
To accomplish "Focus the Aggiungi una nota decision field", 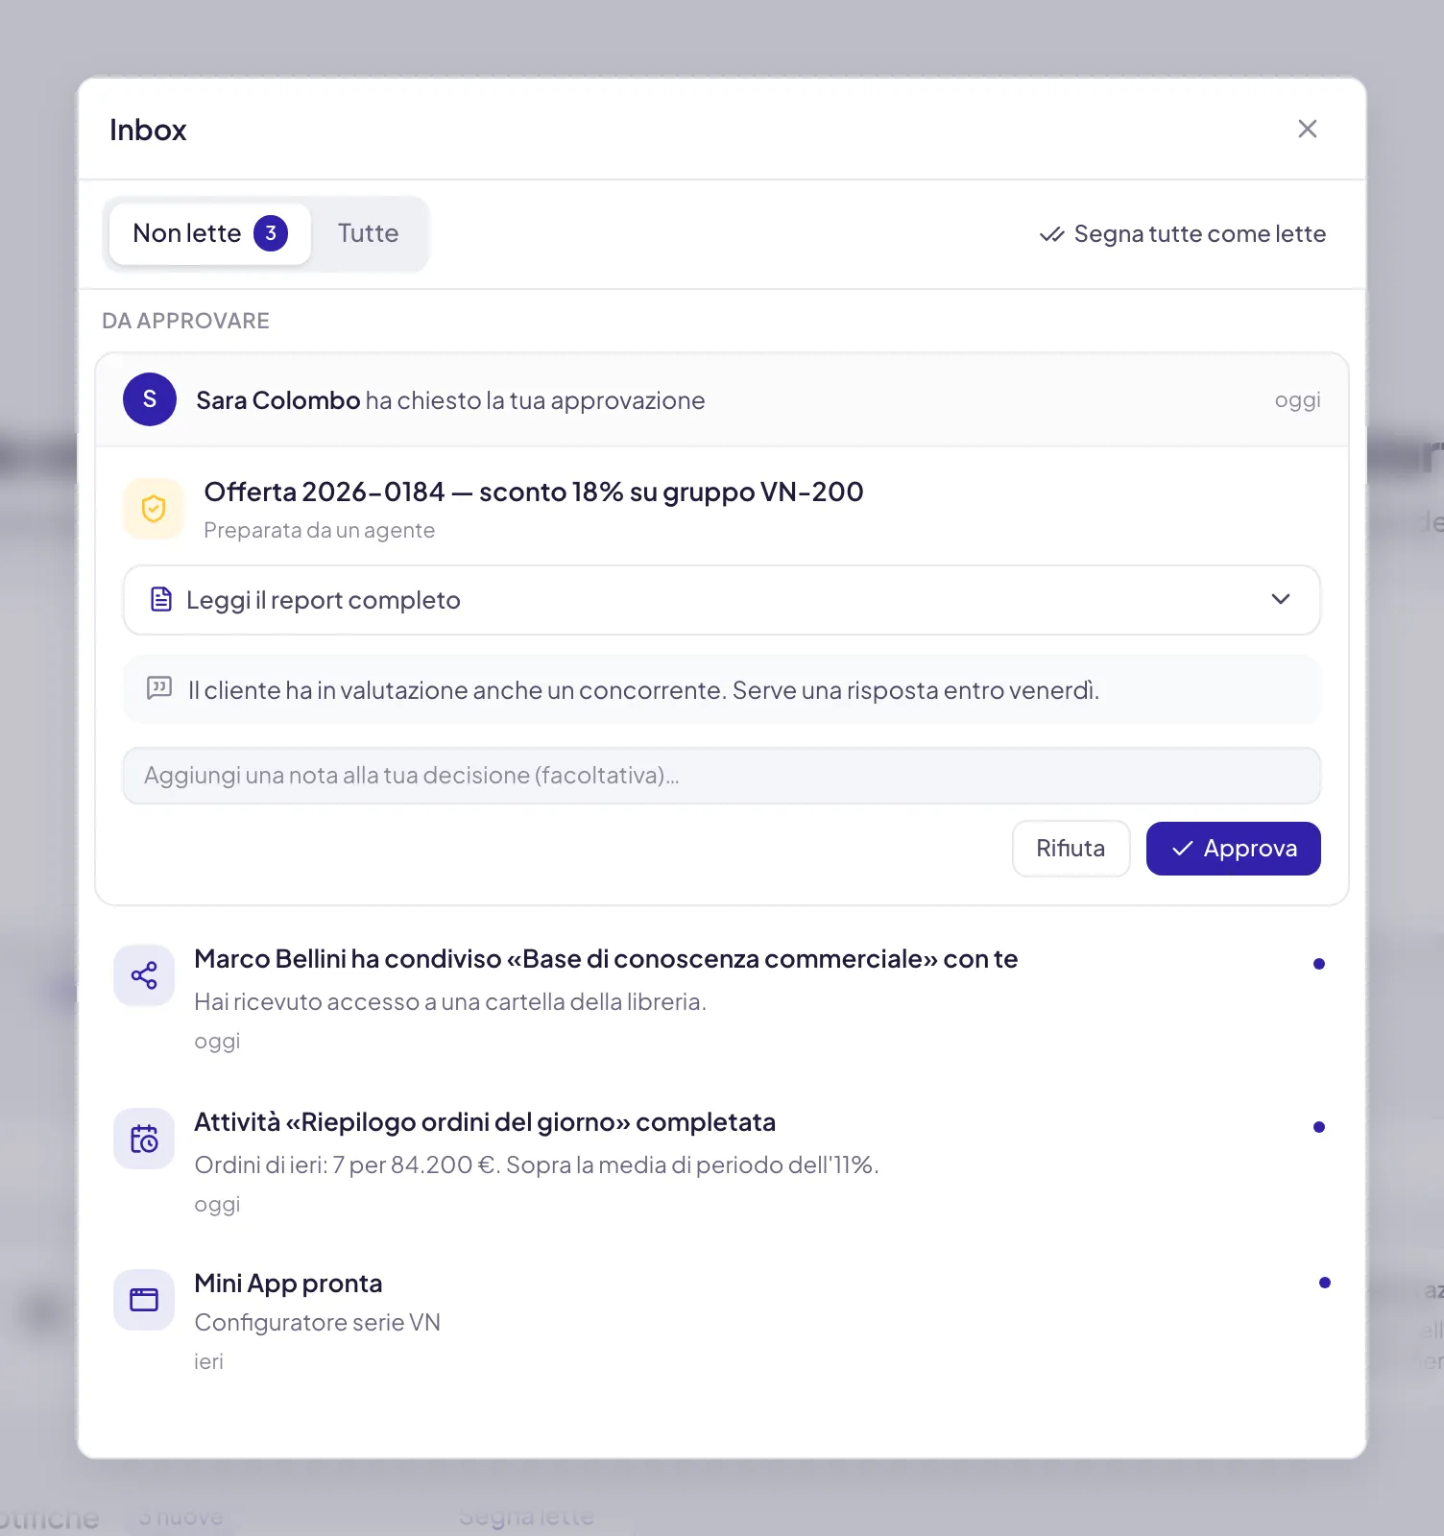I will click(x=722, y=776).
